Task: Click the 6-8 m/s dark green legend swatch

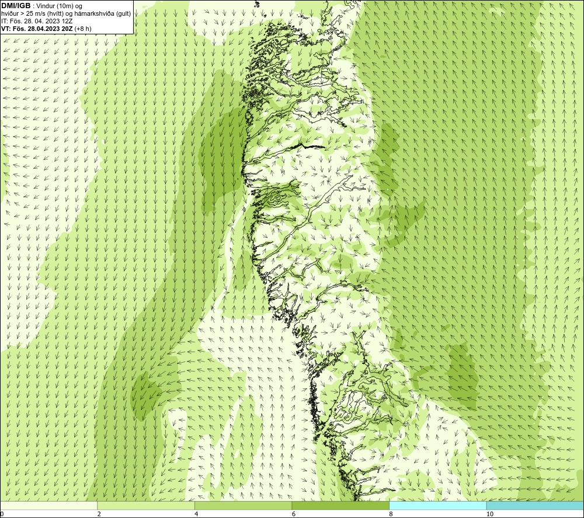Action: tap(340, 505)
